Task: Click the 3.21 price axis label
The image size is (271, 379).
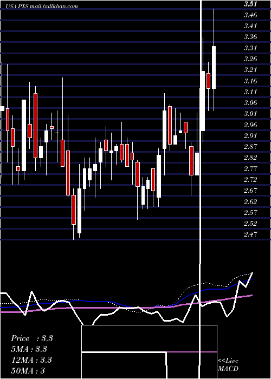Action: tap(250, 70)
